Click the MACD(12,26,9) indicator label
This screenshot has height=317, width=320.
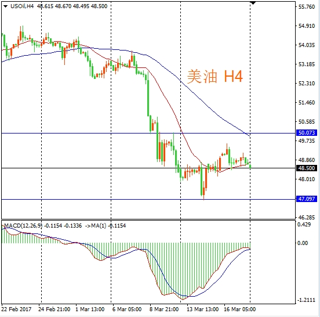click(x=23, y=226)
